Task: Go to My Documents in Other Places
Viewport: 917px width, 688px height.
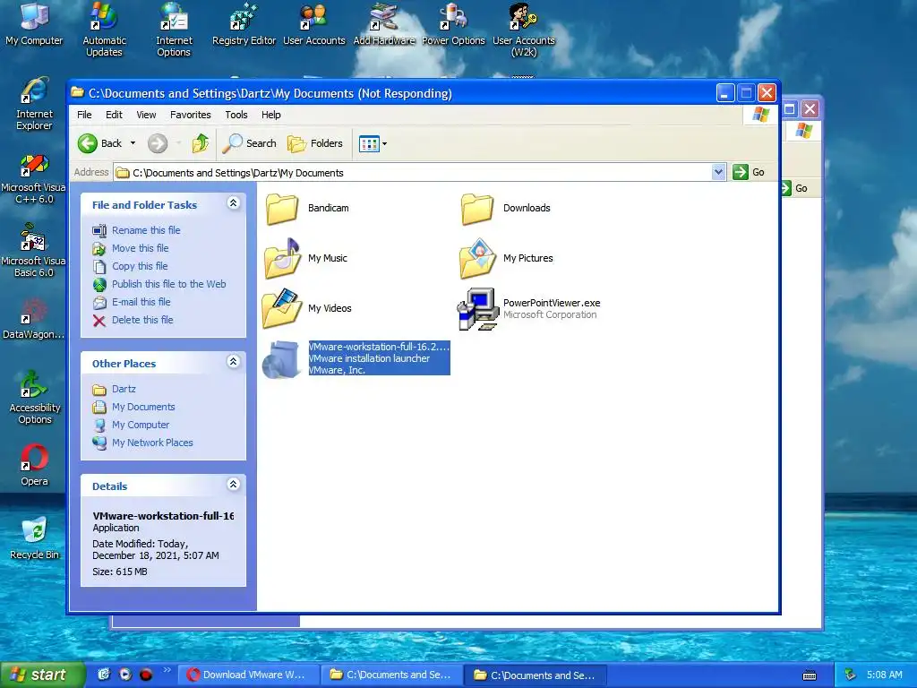Action: tap(143, 407)
